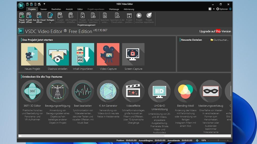Image resolution: width=257 pixels, height=144 pixels.
Task: Expand the quick access toolbar customize arrow
Action: (44, 4)
